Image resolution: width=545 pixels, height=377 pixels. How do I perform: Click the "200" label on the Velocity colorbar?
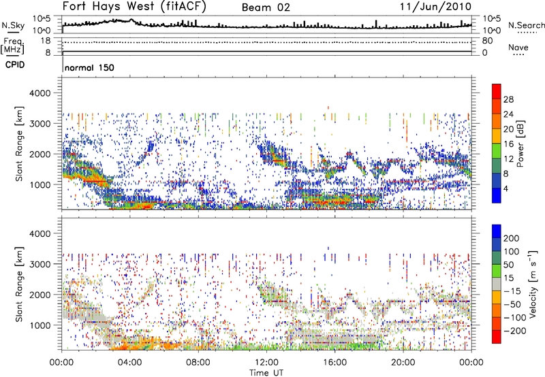pos(512,238)
